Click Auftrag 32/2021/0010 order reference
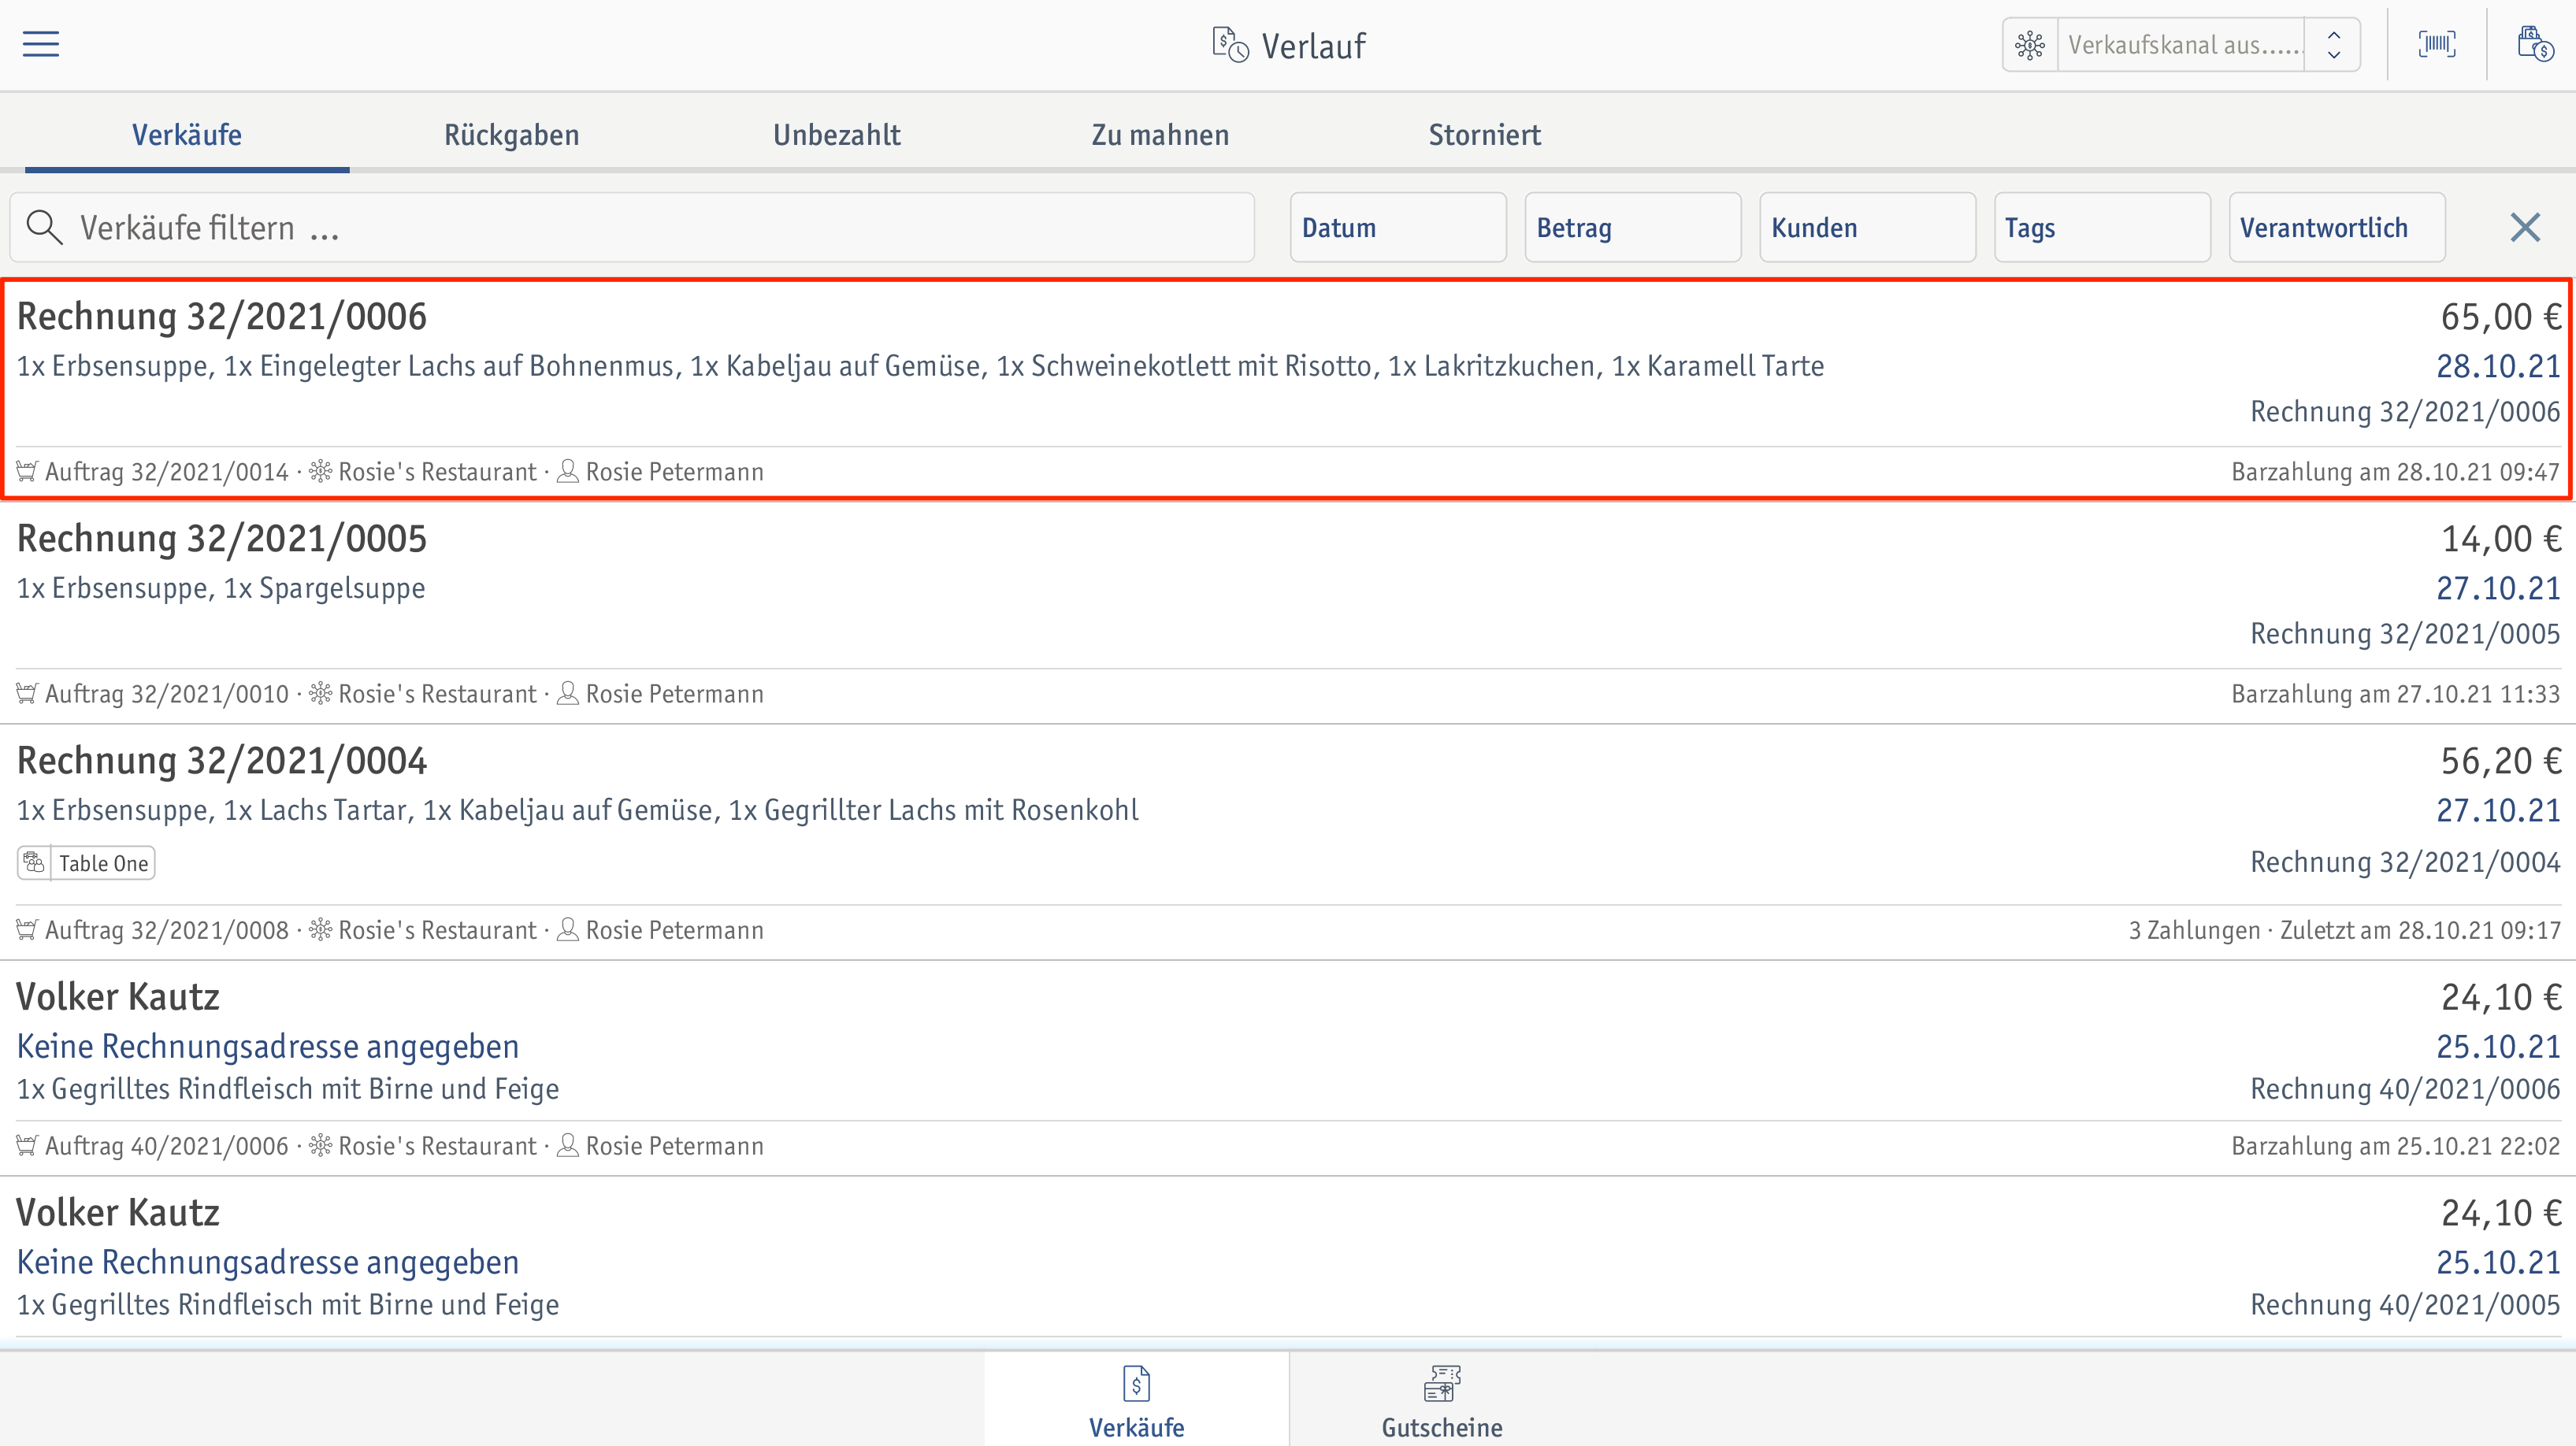The height and width of the screenshot is (1446, 2576). pos(167,694)
